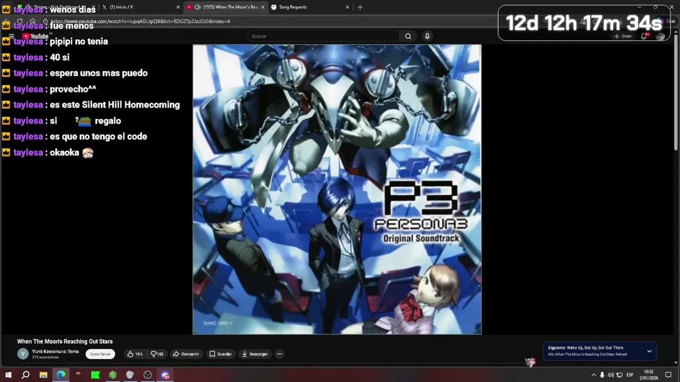
Task: Open the green Kick app taskbar icon
Action: [96, 375]
